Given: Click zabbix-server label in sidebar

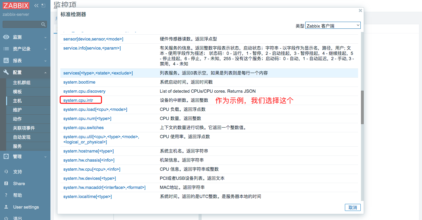Looking at the screenshot, I should point(16,14).
